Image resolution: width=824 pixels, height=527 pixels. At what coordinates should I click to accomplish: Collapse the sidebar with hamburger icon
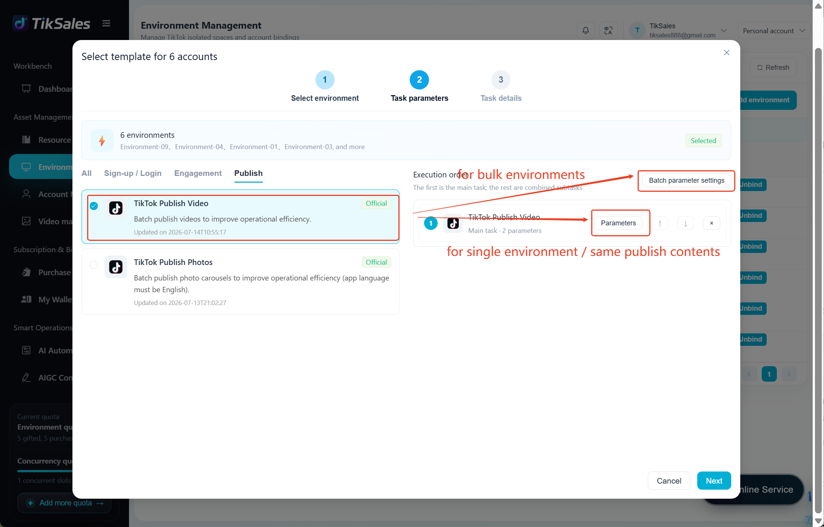click(x=106, y=23)
